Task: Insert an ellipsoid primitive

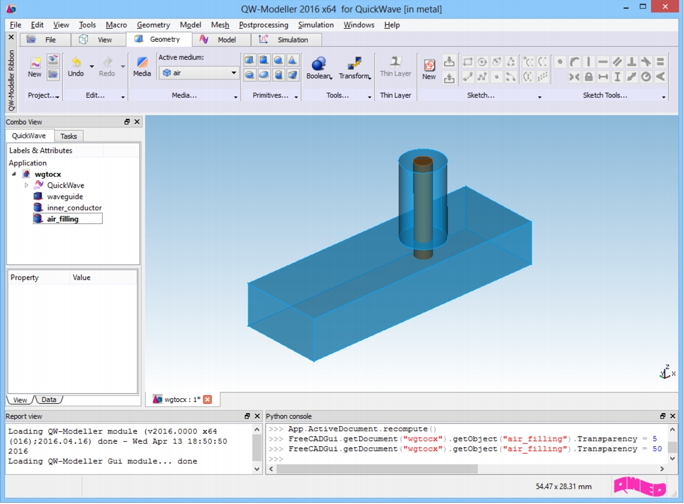Action: click(264, 75)
